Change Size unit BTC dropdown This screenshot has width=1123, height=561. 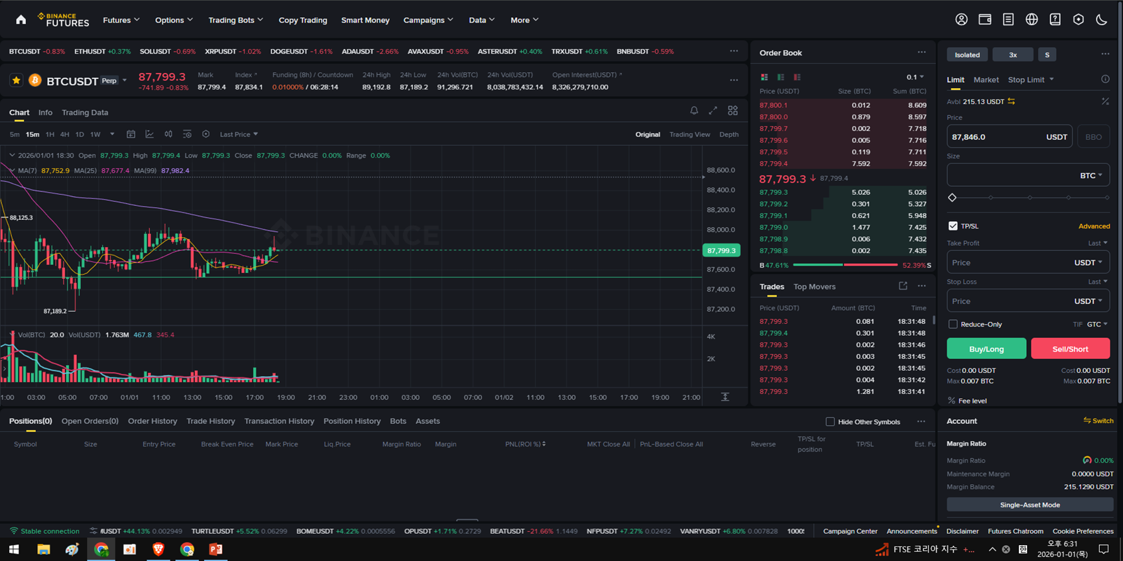[x=1091, y=176]
